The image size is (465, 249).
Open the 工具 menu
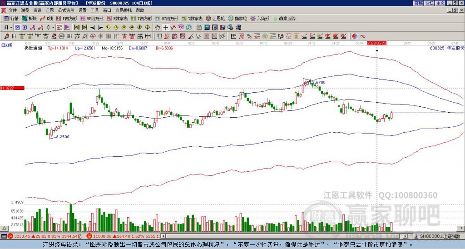[x=94, y=10]
